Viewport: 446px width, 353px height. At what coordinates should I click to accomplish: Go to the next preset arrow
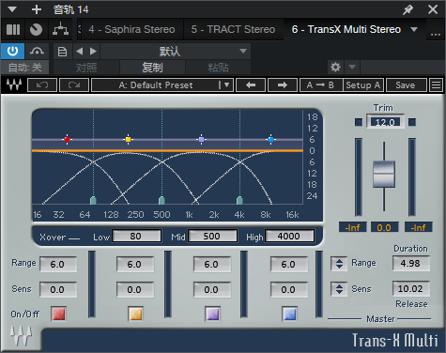coord(93,51)
